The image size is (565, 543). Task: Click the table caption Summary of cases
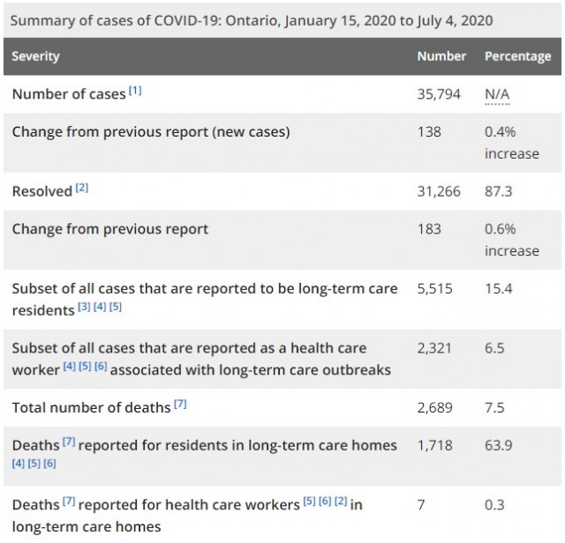click(x=252, y=20)
